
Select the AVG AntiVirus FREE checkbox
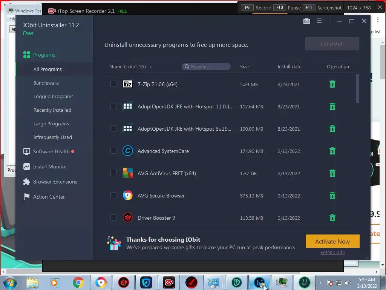113,173
